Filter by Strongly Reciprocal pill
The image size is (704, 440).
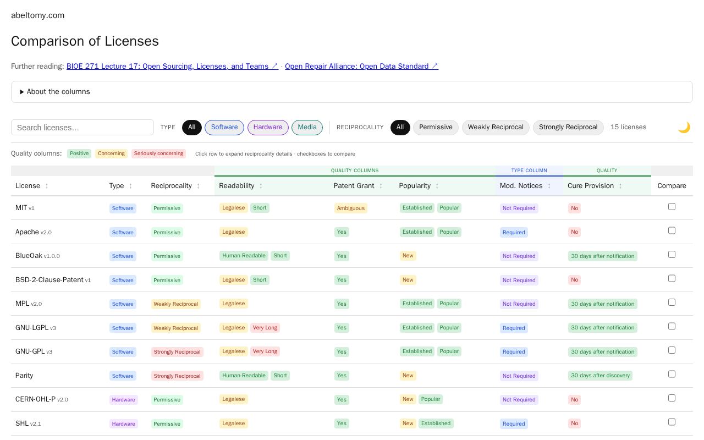tap(568, 128)
